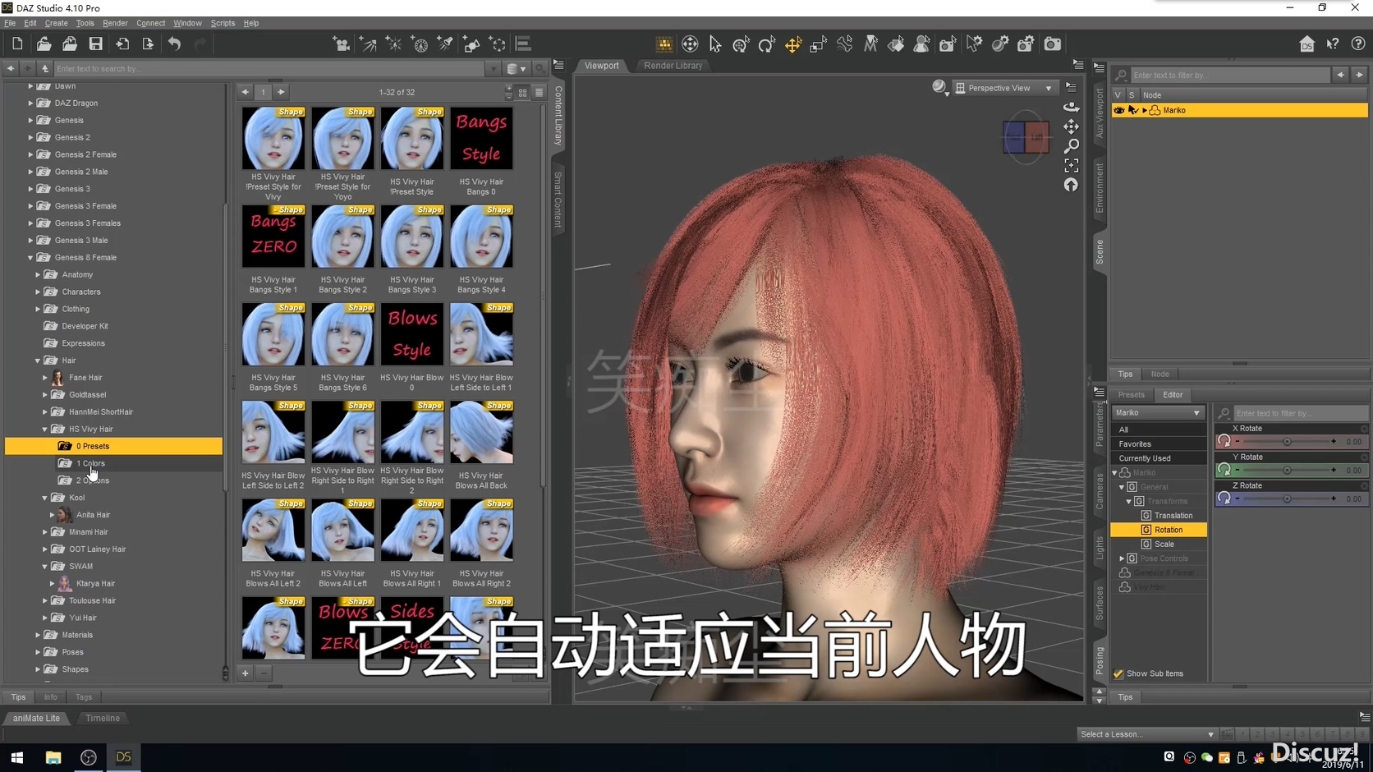Select Favorites filter in Parameters
Viewport: 1373px width, 772px height.
click(x=1159, y=444)
